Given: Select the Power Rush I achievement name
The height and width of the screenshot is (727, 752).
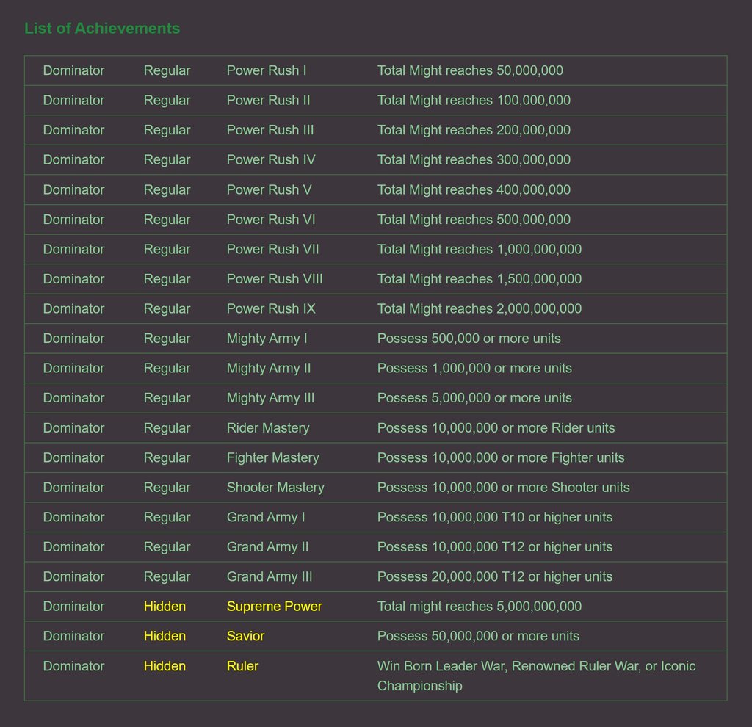Looking at the screenshot, I should pyautogui.click(x=266, y=70).
